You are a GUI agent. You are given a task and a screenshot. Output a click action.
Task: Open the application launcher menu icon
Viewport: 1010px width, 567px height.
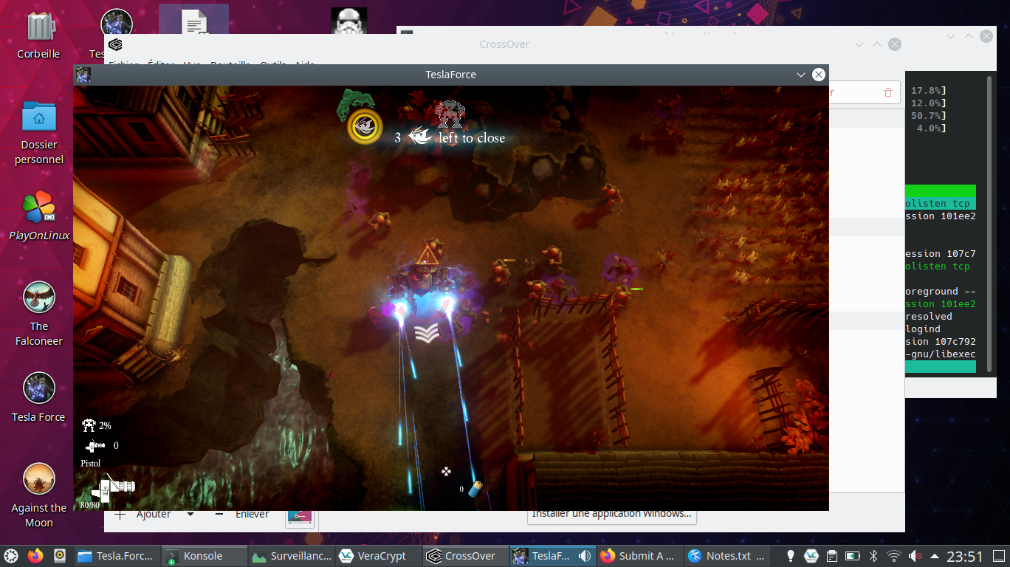pyautogui.click(x=12, y=556)
